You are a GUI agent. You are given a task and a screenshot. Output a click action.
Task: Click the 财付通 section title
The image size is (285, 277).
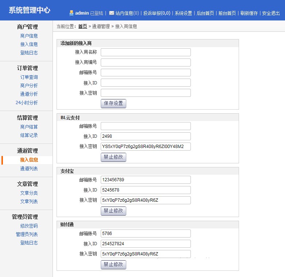point(67,225)
